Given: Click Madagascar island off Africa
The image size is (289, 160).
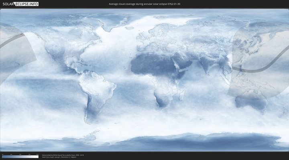Looking at the screenshot, I should (x=182, y=95).
